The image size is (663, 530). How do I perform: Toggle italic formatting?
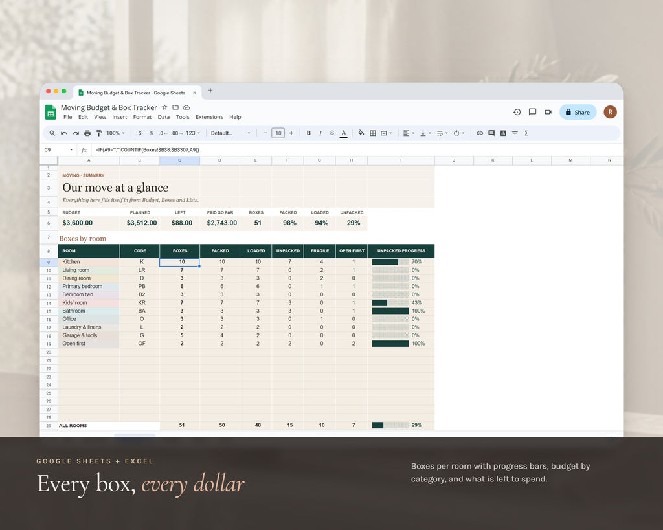coord(320,133)
